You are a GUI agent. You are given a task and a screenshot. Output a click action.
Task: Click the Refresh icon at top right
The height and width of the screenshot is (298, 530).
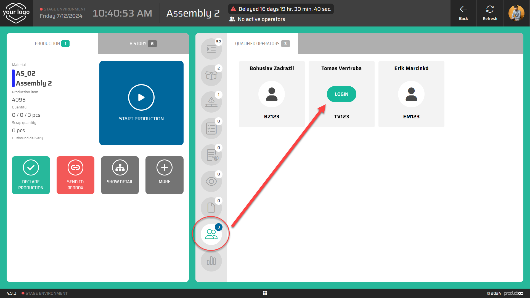[490, 12]
